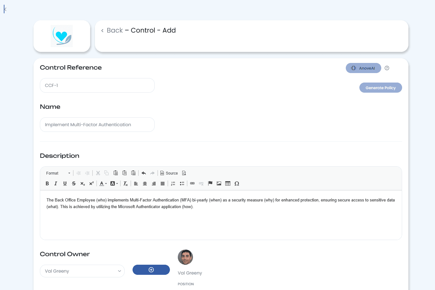The image size is (435, 290).
Task: Toggle underline formatting
Action: pos(65,183)
